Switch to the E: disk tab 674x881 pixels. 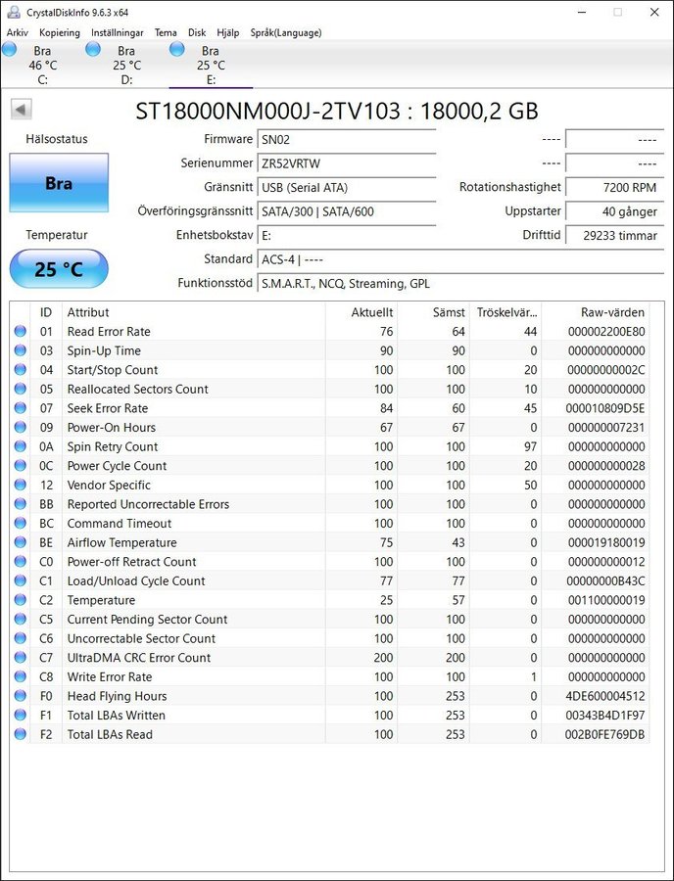(210, 65)
